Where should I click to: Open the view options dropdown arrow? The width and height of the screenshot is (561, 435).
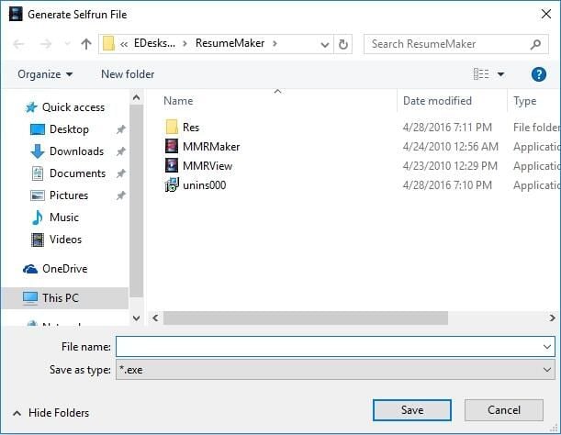500,74
